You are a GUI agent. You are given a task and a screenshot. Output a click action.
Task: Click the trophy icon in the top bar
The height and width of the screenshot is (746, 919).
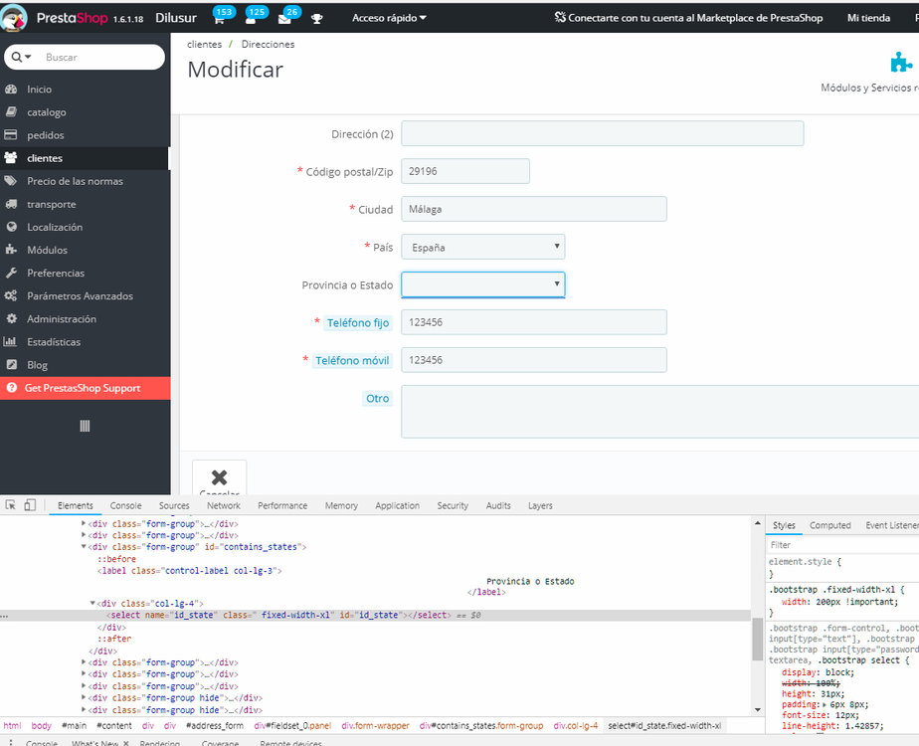point(316,19)
